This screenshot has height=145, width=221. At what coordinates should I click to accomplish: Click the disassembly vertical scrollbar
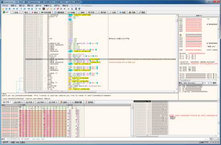point(177,53)
